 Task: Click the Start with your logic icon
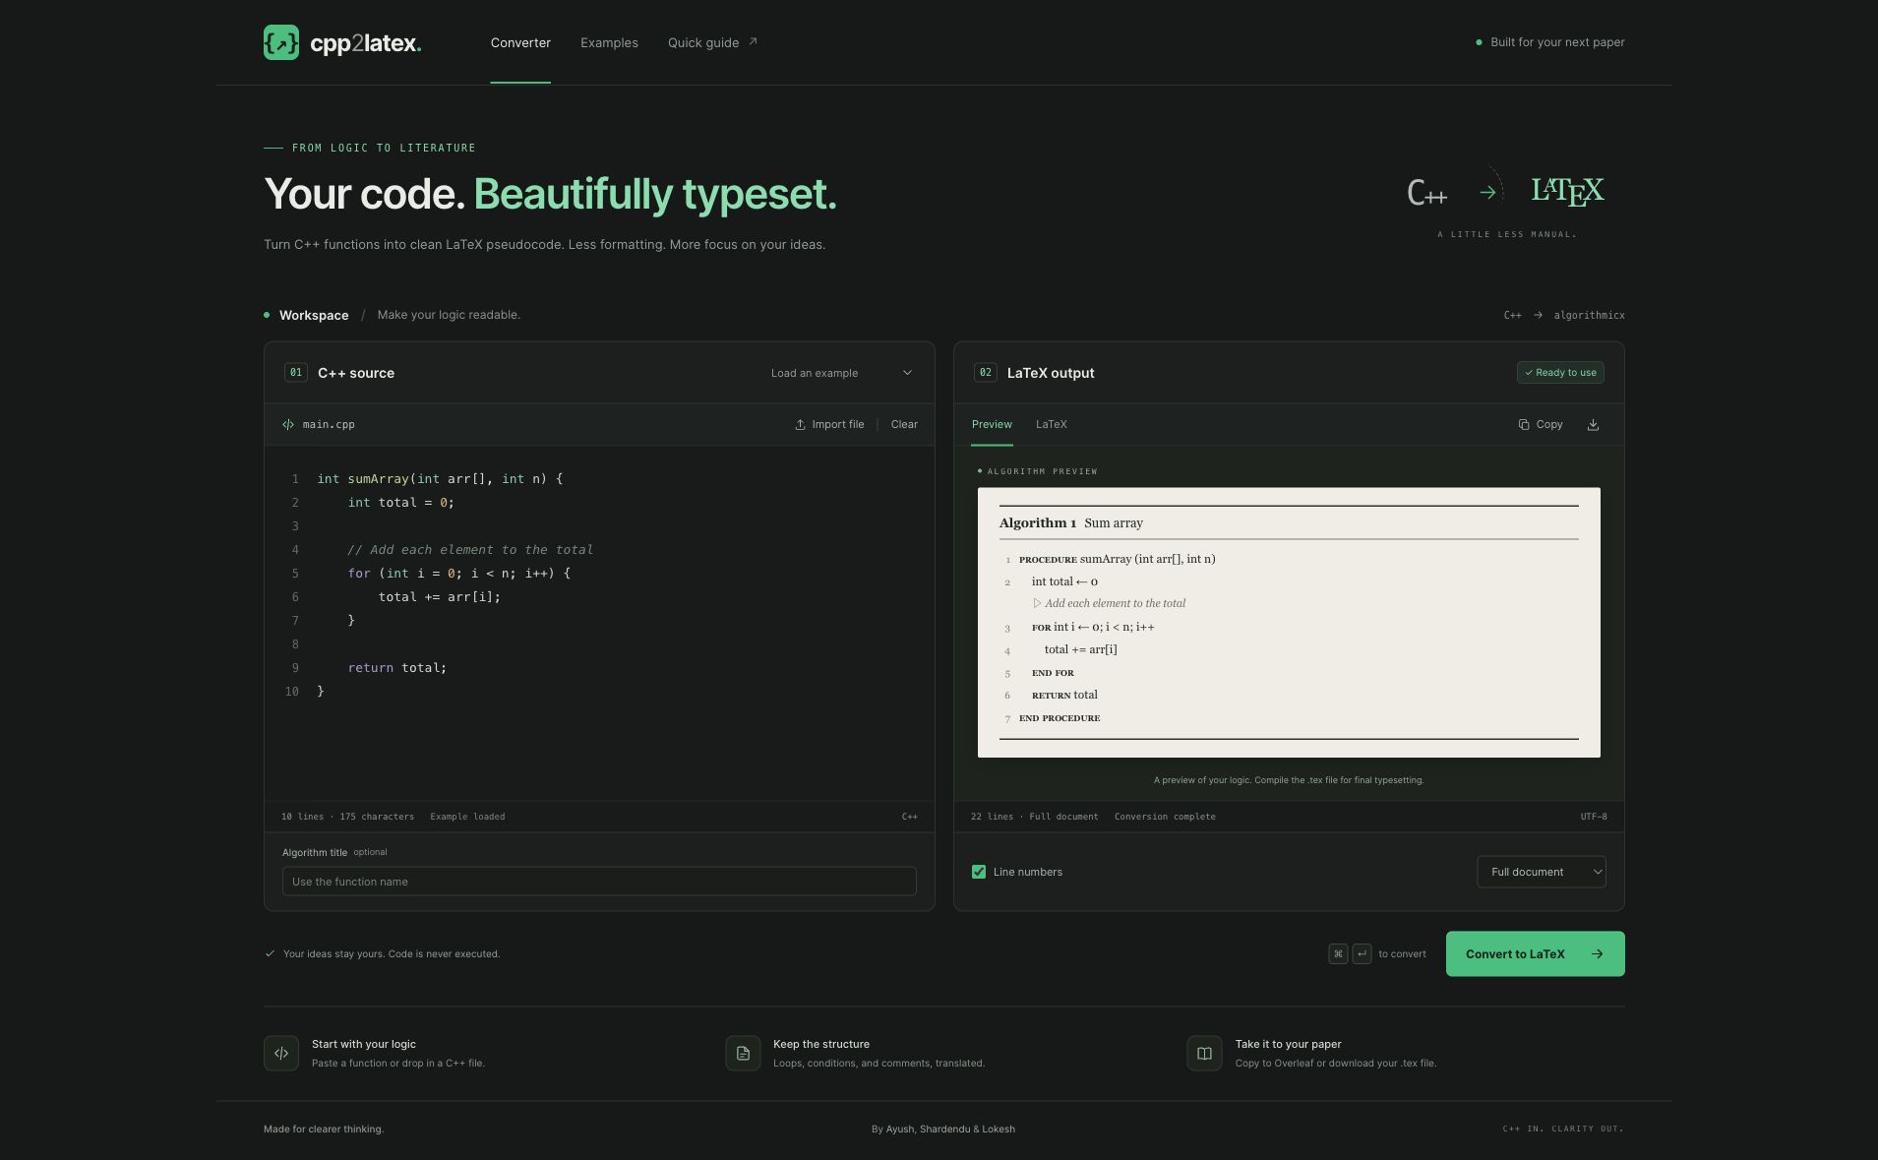[281, 1053]
